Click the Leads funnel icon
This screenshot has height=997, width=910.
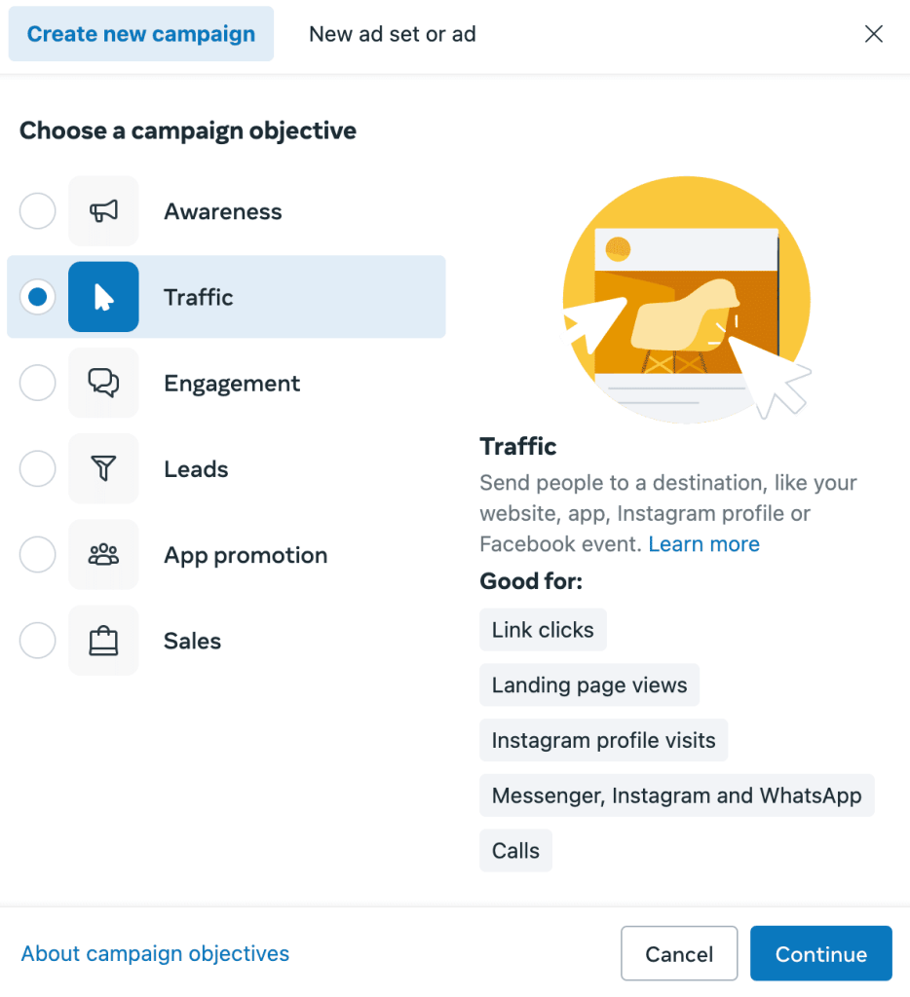103,468
